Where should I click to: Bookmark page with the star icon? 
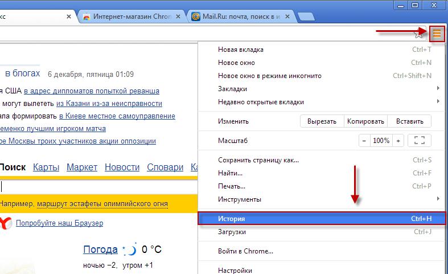click(x=419, y=34)
